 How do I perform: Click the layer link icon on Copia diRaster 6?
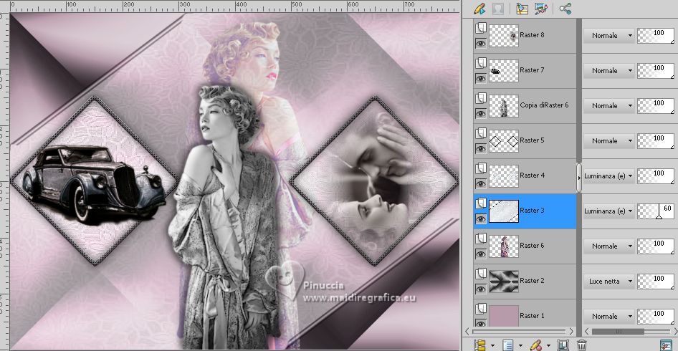480,98
